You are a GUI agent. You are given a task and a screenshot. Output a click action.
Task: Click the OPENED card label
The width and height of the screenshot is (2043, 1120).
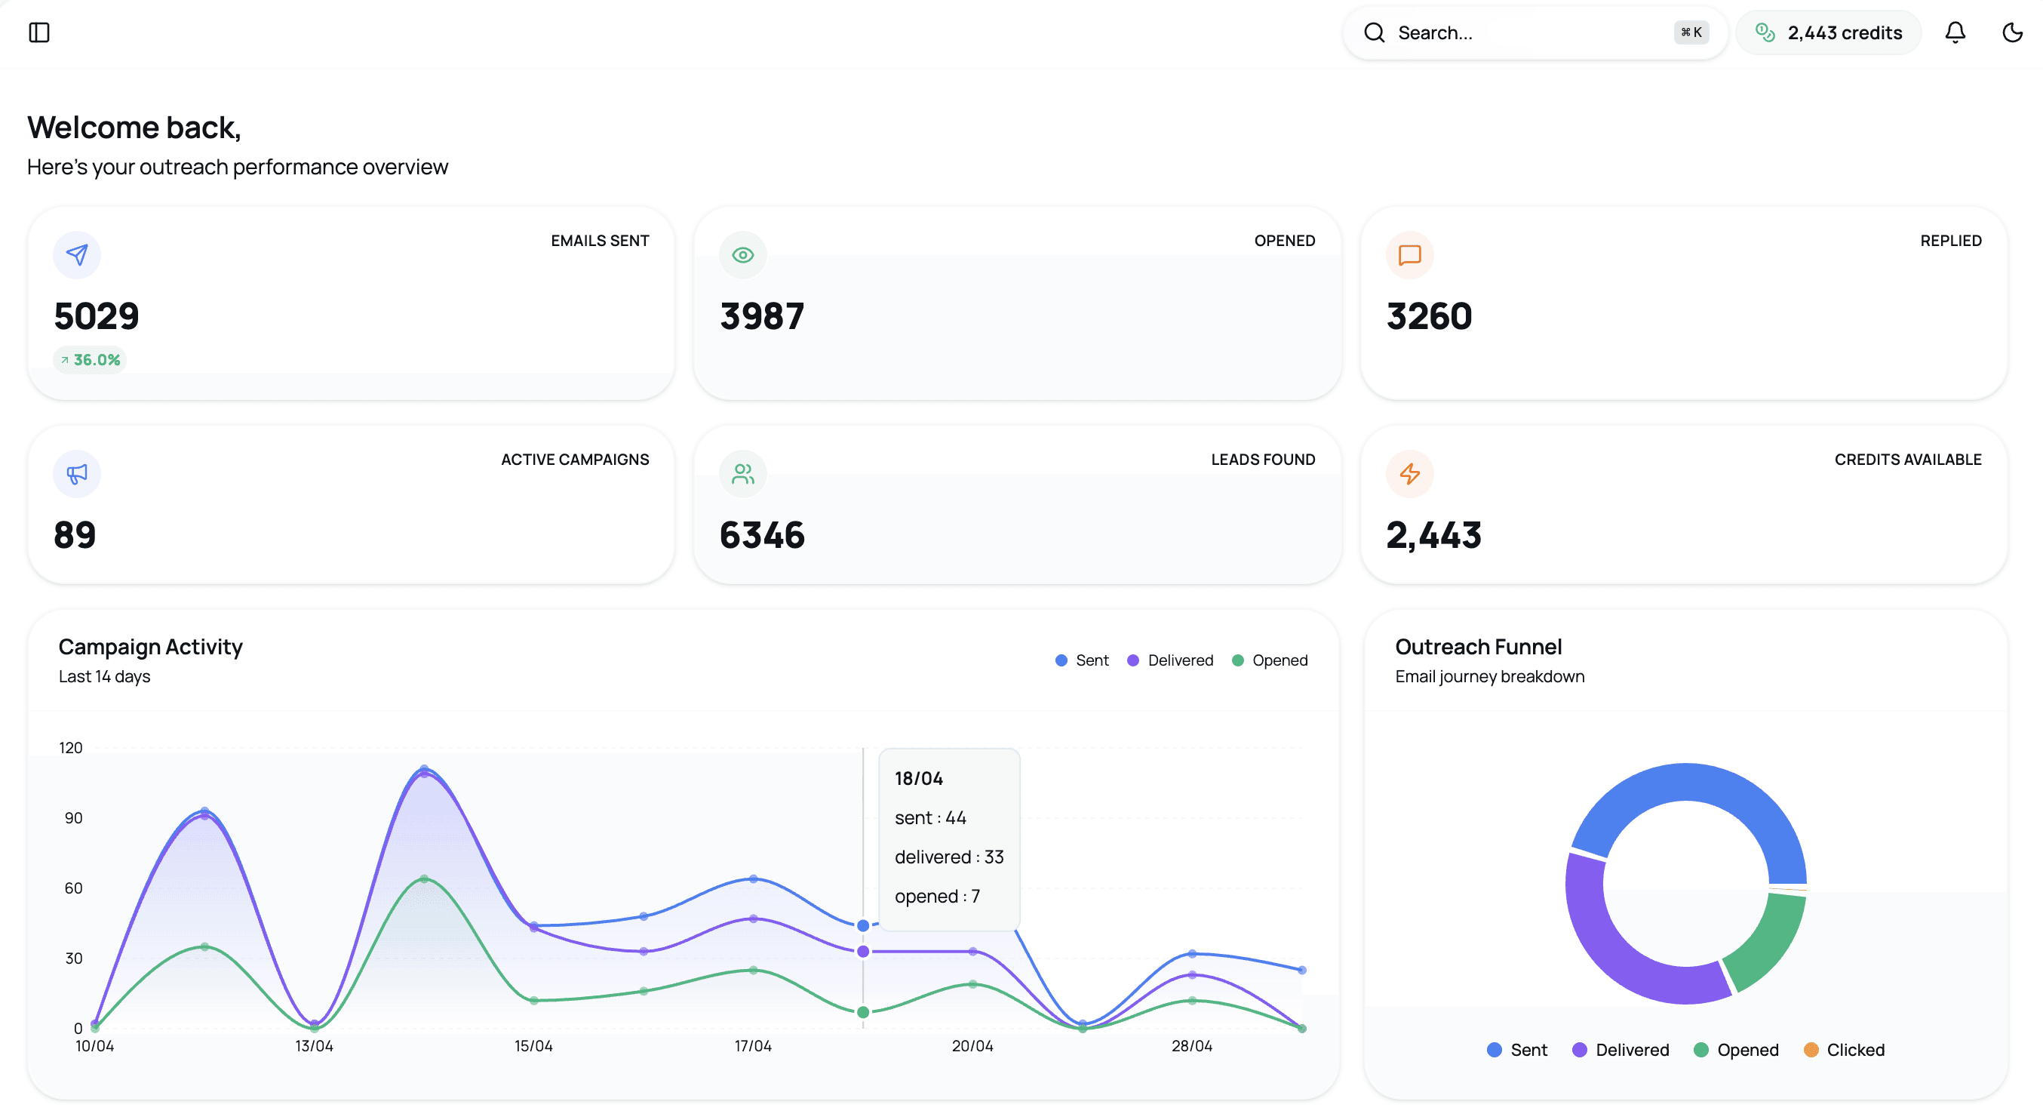1284,240
